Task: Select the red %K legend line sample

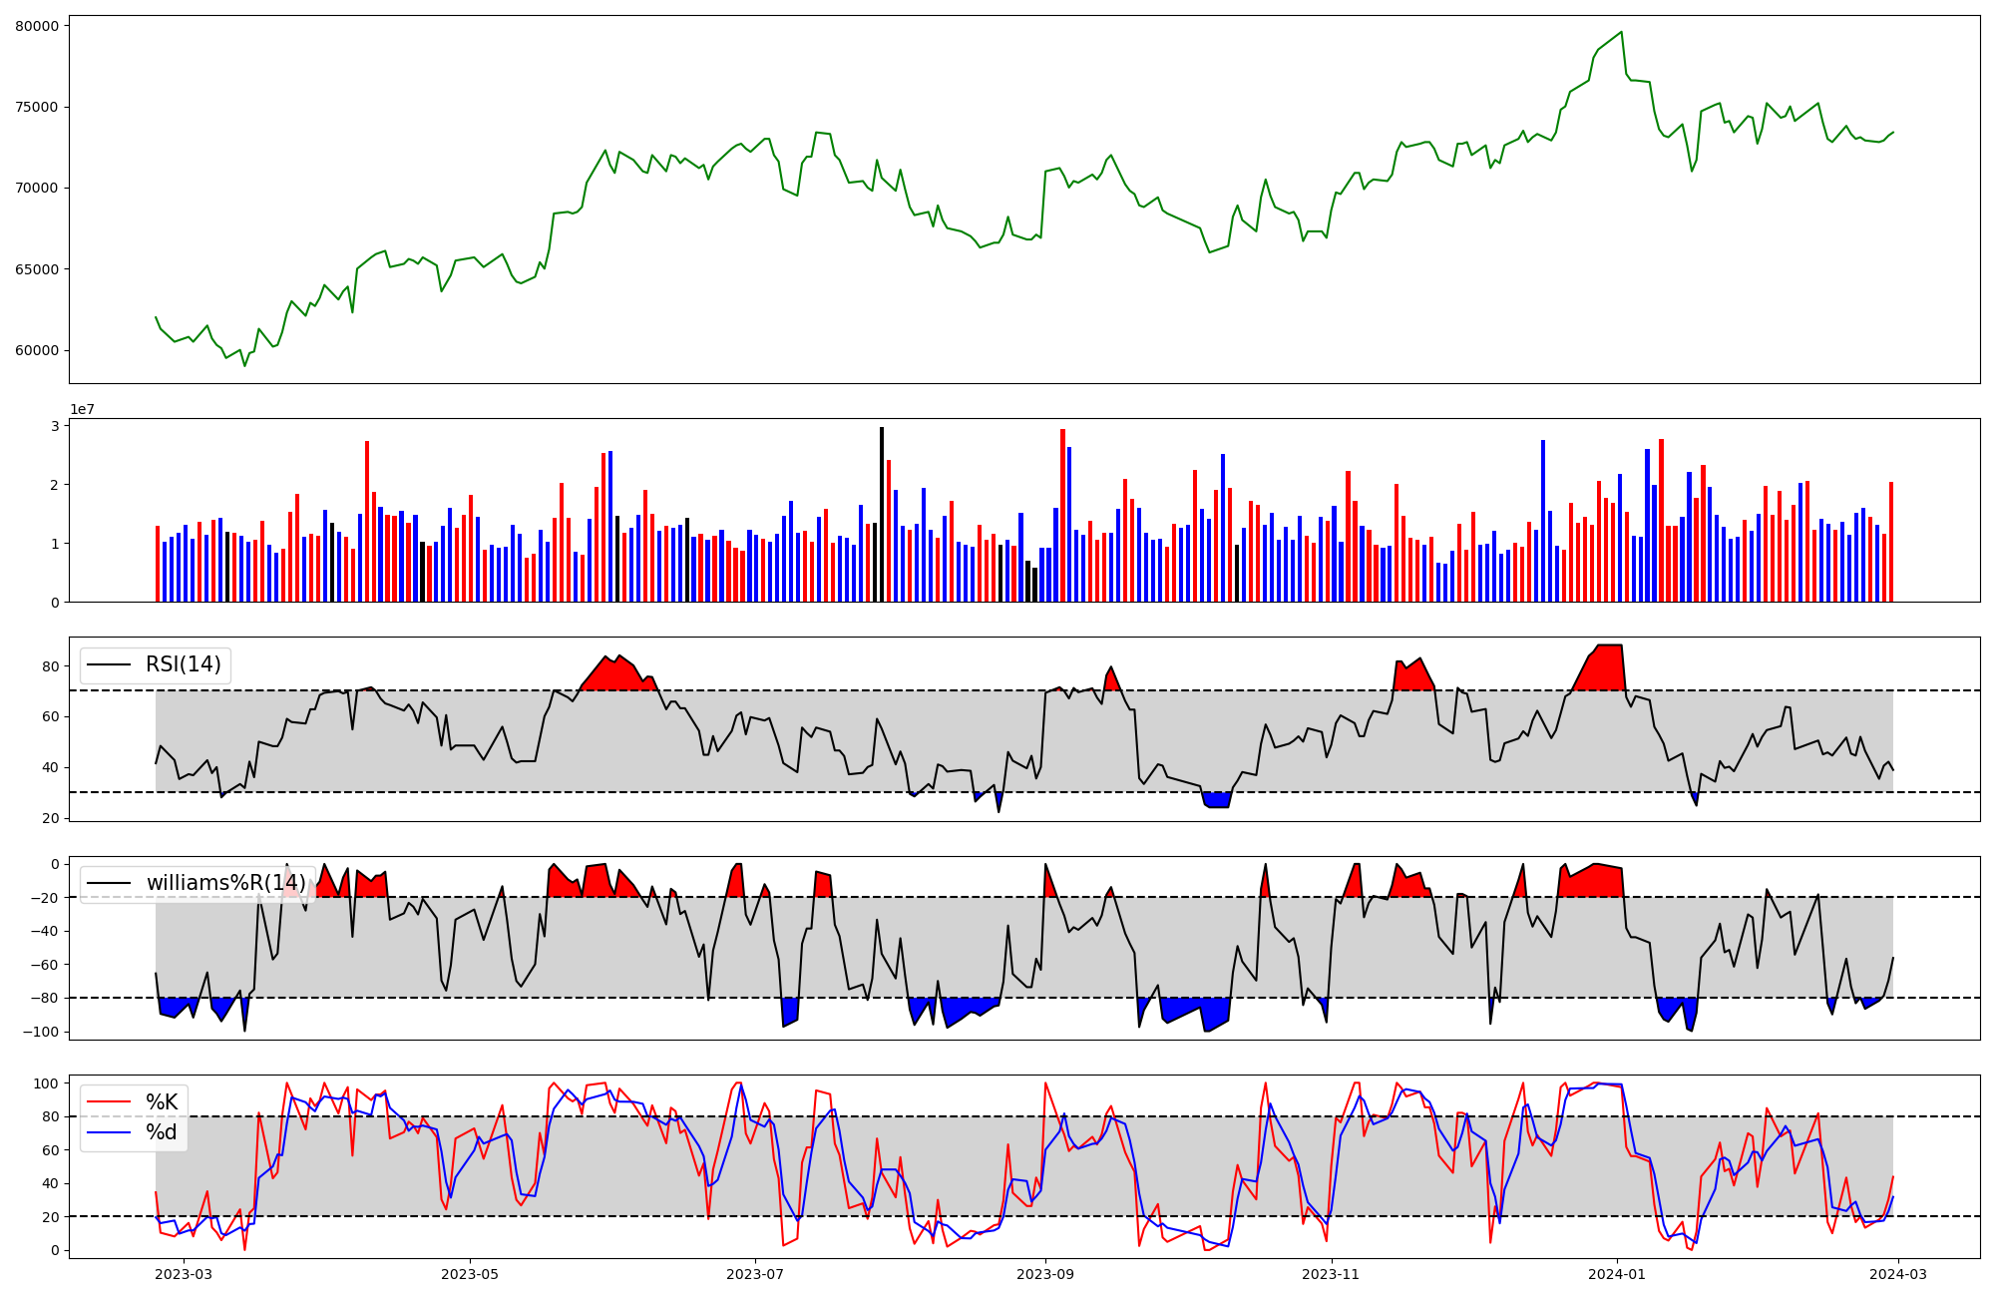Action: [x=109, y=1102]
